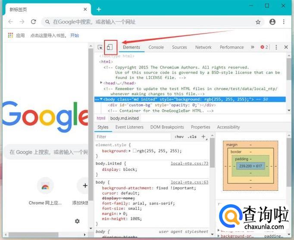Click the red error count badge
Screen dimensions: 294x240
[264, 47]
